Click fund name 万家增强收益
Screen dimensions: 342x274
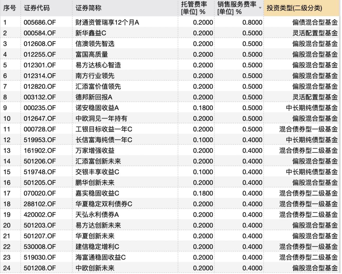[x=95, y=151]
